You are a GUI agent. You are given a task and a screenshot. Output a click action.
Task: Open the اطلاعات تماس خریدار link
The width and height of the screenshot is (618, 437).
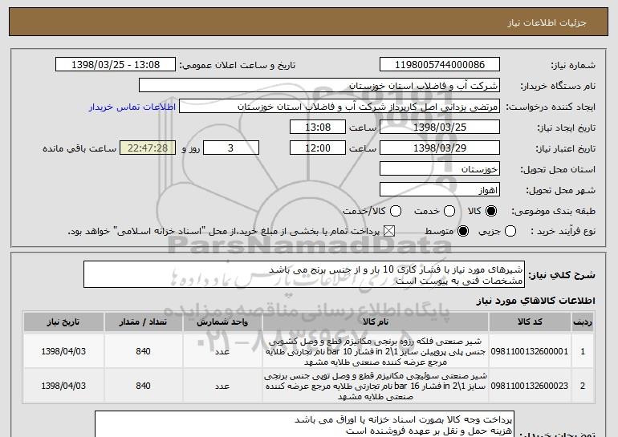click(x=132, y=107)
